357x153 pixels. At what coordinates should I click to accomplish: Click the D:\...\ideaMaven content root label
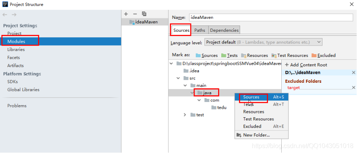302,73
